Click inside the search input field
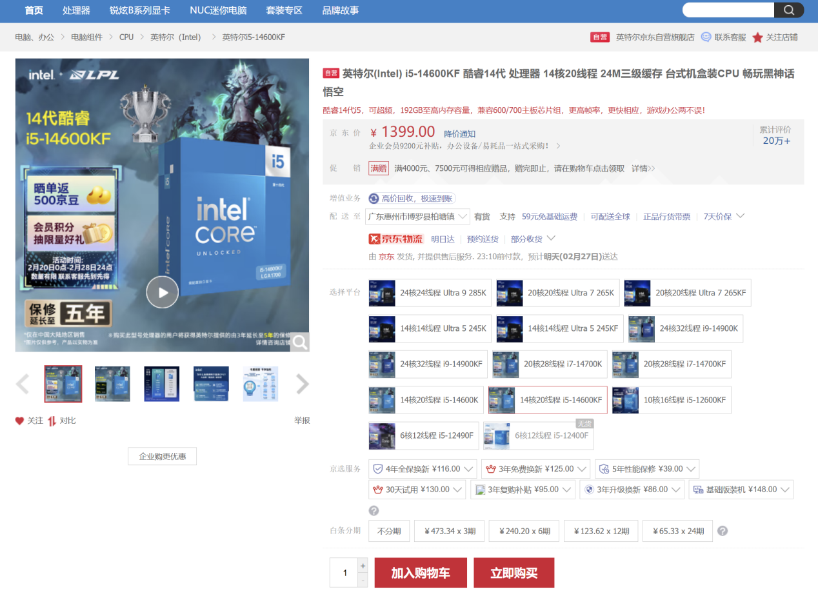 click(x=728, y=10)
